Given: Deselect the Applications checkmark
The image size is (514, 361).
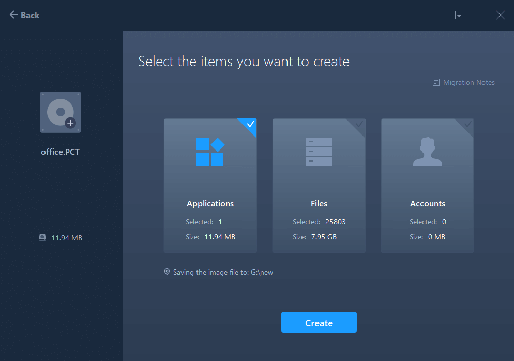Looking at the screenshot, I should (249, 125).
